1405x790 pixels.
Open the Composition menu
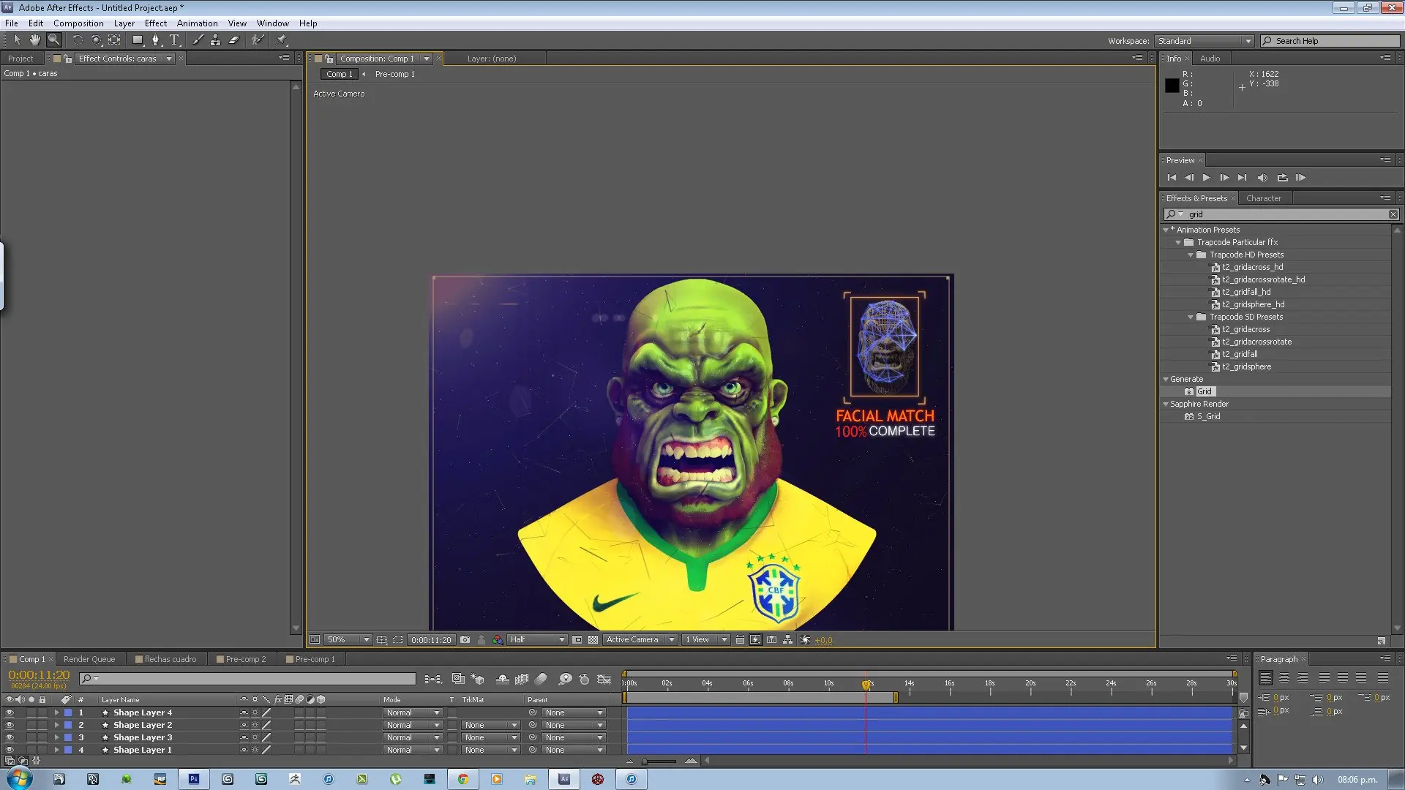click(x=78, y=23)
